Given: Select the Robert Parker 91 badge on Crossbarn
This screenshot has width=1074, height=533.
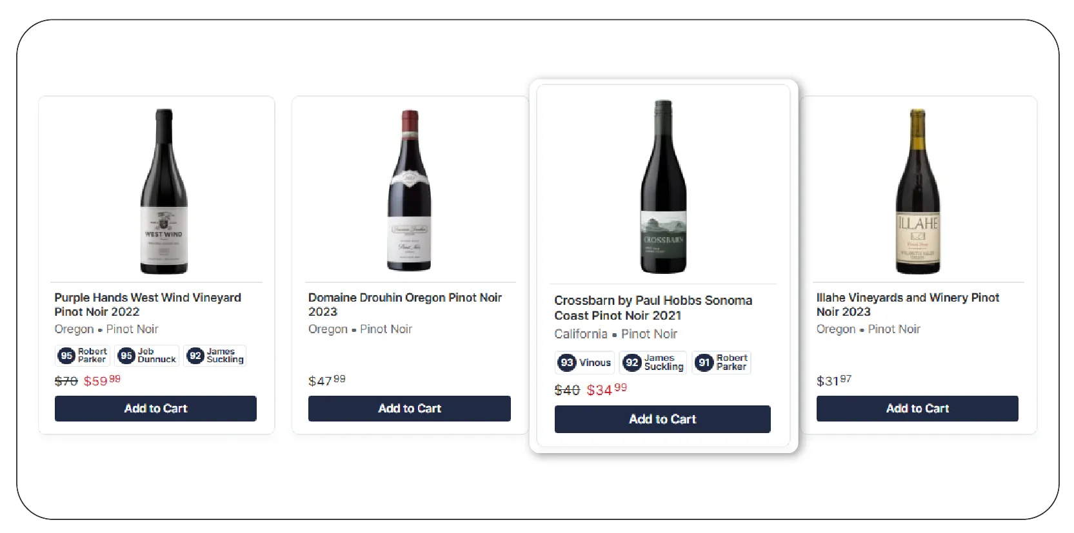Looking at the screenshot, I should (721, 362).
